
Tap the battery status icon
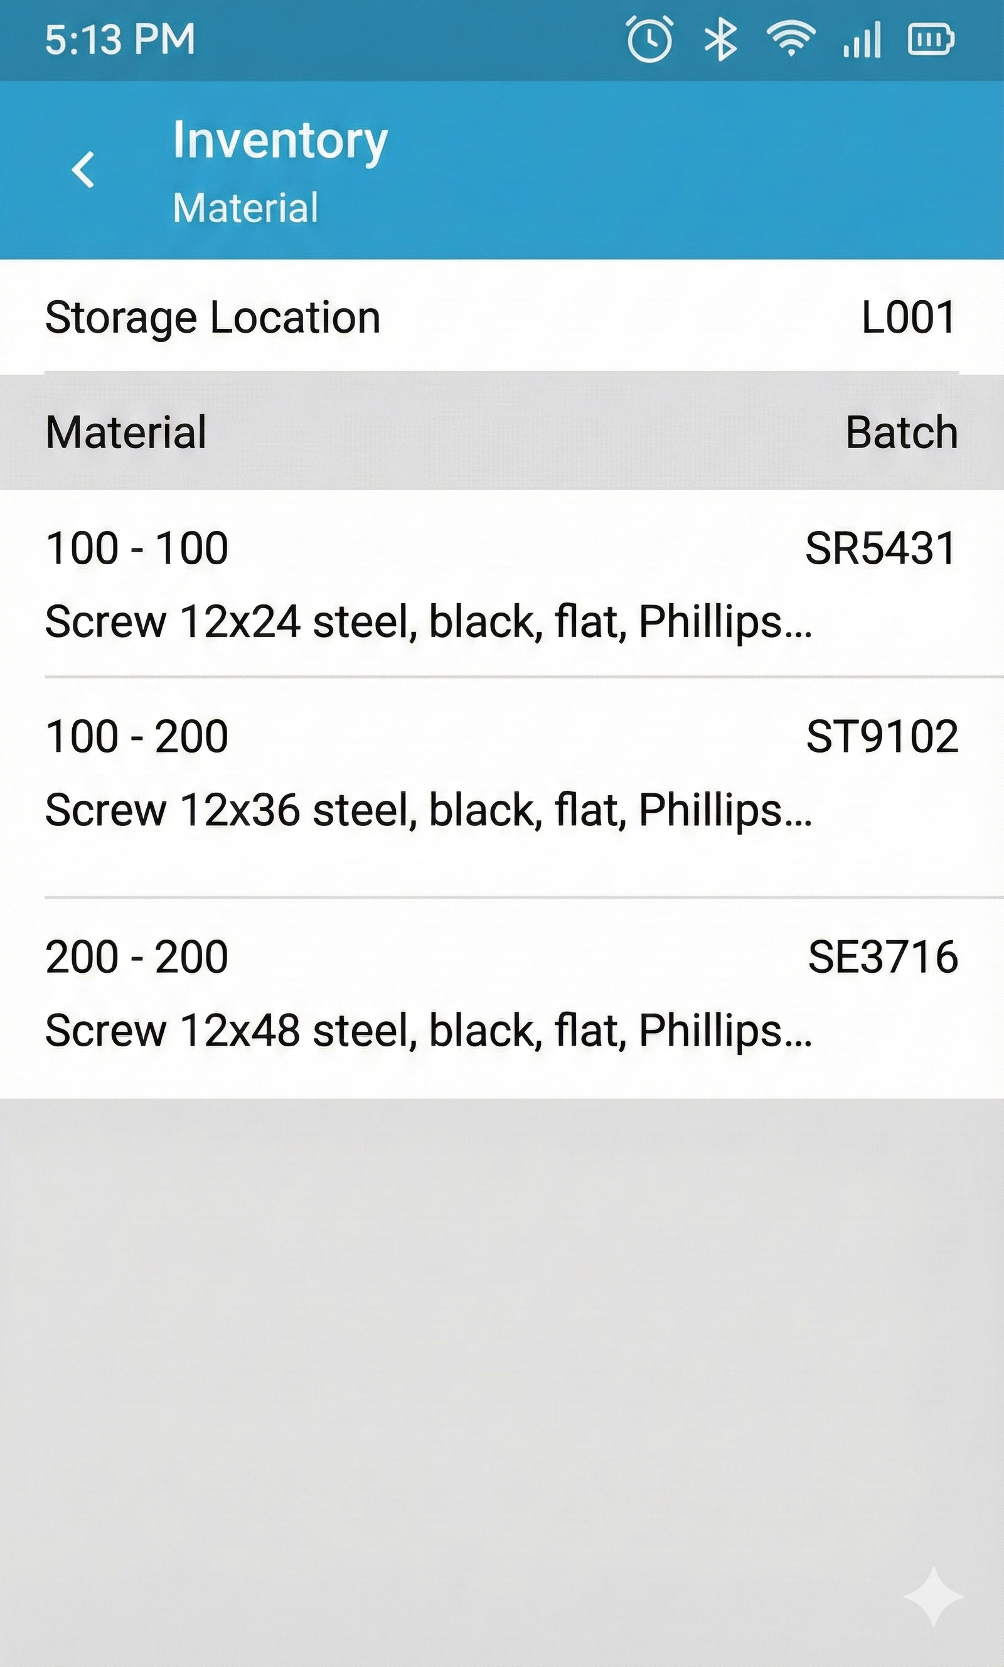point(930,40)
